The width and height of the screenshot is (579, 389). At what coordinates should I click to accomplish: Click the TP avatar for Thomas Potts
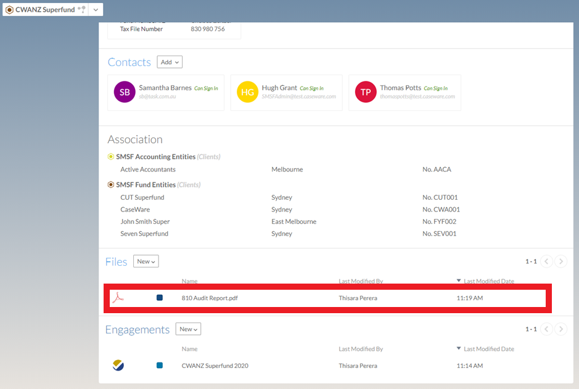point(366,92)
